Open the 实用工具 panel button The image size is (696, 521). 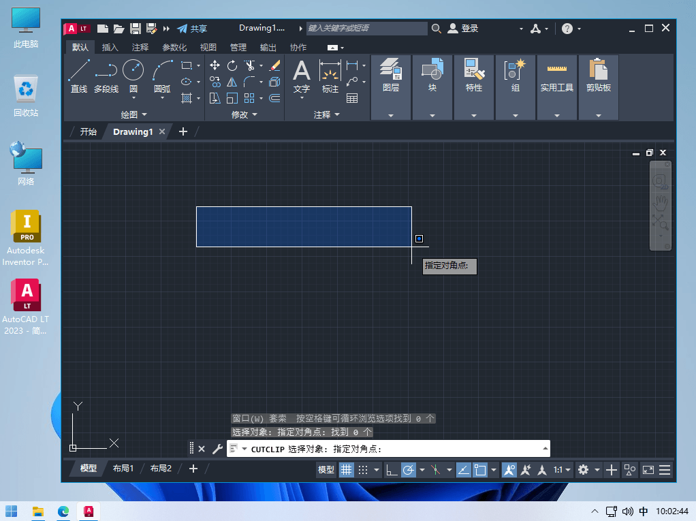[x=557, y=87]
